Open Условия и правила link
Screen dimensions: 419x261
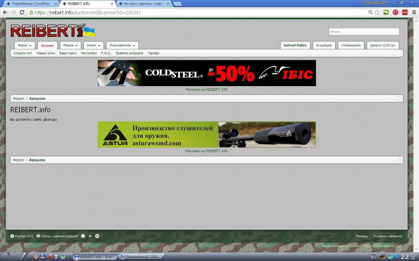(x=388, y=236)
